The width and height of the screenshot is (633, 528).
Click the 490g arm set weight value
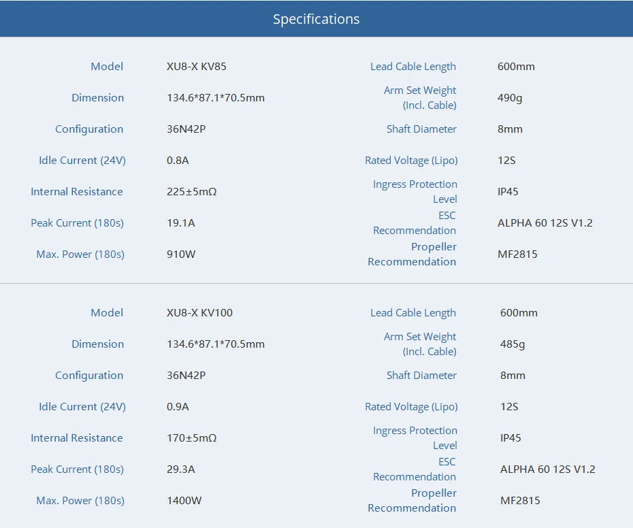click(x=510, y=98)
